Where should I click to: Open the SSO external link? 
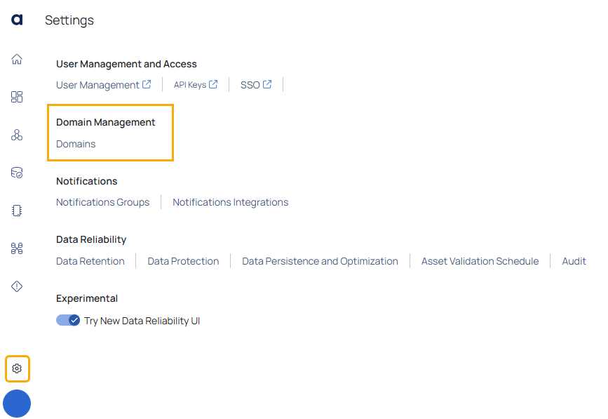tap(256, 85)
